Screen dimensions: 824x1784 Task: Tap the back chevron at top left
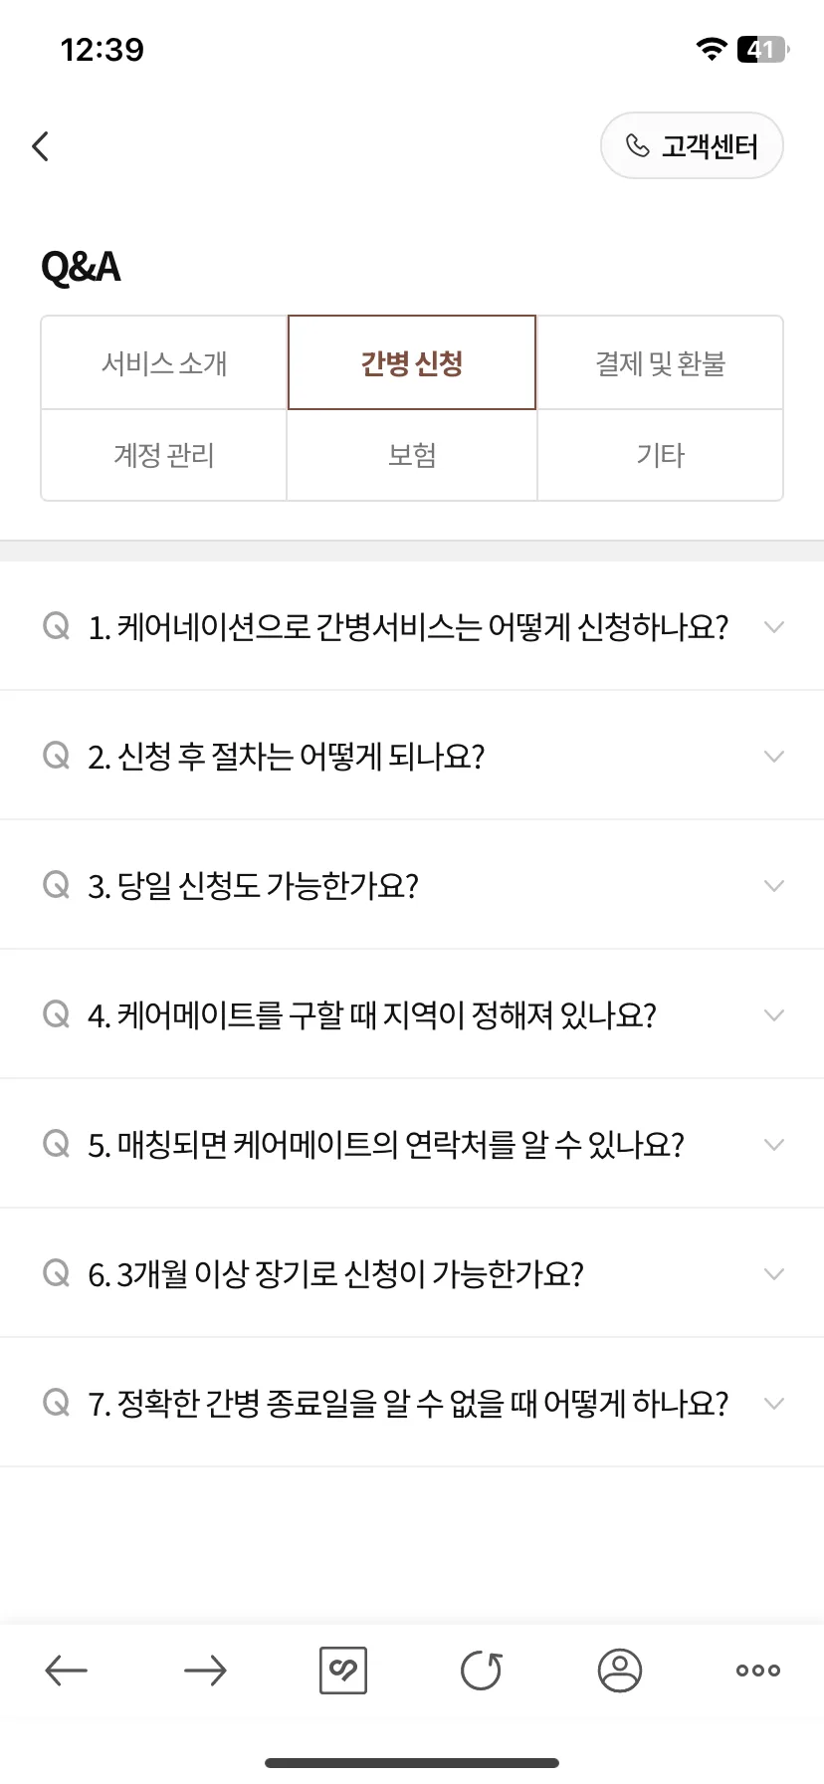pyautogui.click(x=41, y=146)
